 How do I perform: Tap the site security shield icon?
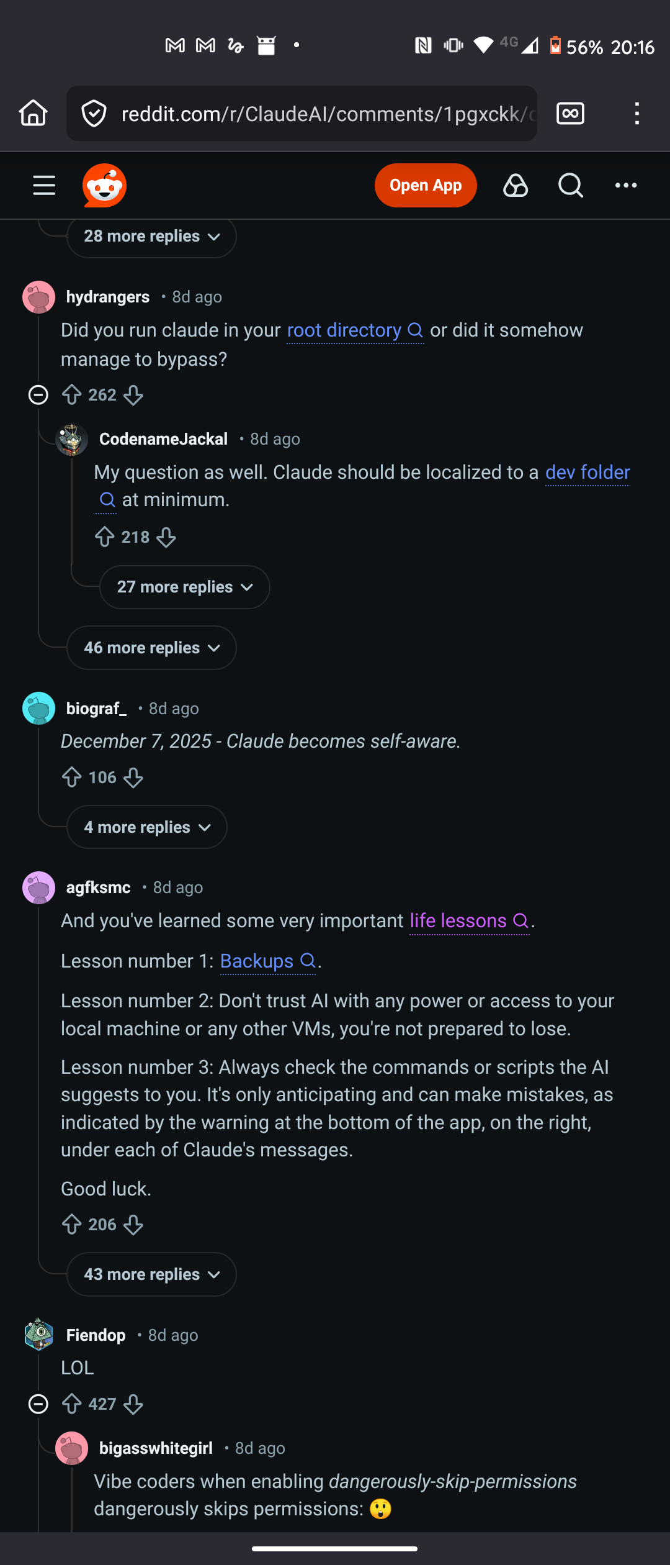(x=93, y=113)
